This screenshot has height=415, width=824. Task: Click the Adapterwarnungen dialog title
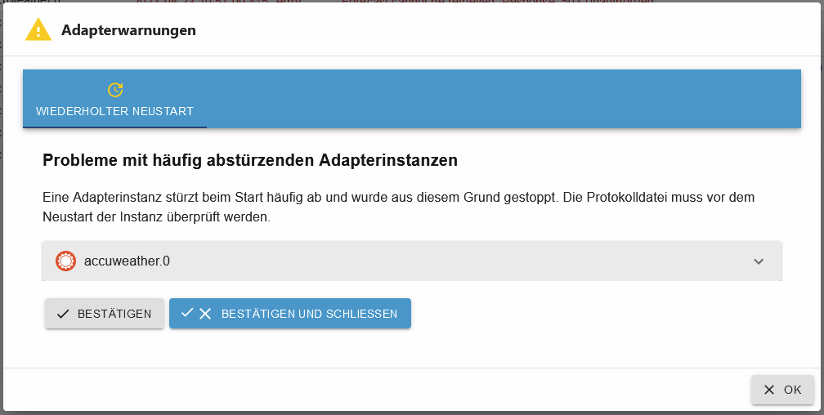point(129,30)
